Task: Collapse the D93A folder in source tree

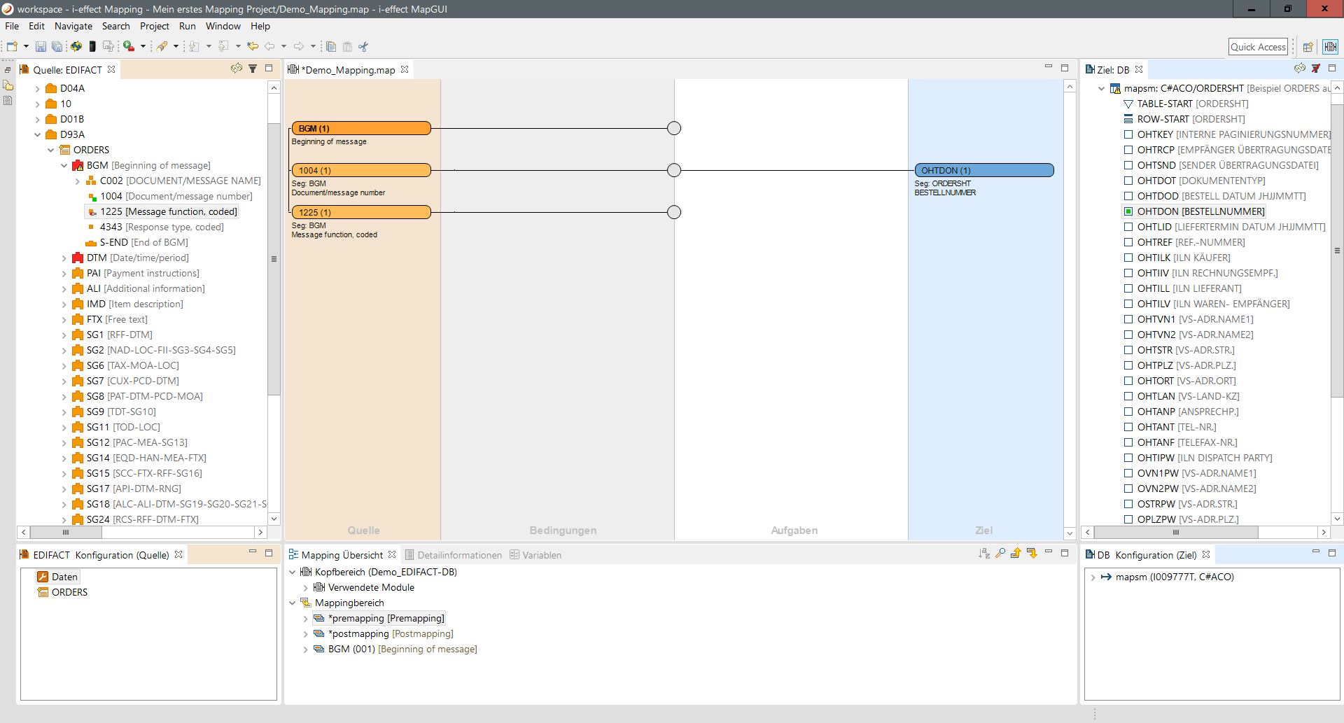Action: pyautogui.click(x=38, y=135)
